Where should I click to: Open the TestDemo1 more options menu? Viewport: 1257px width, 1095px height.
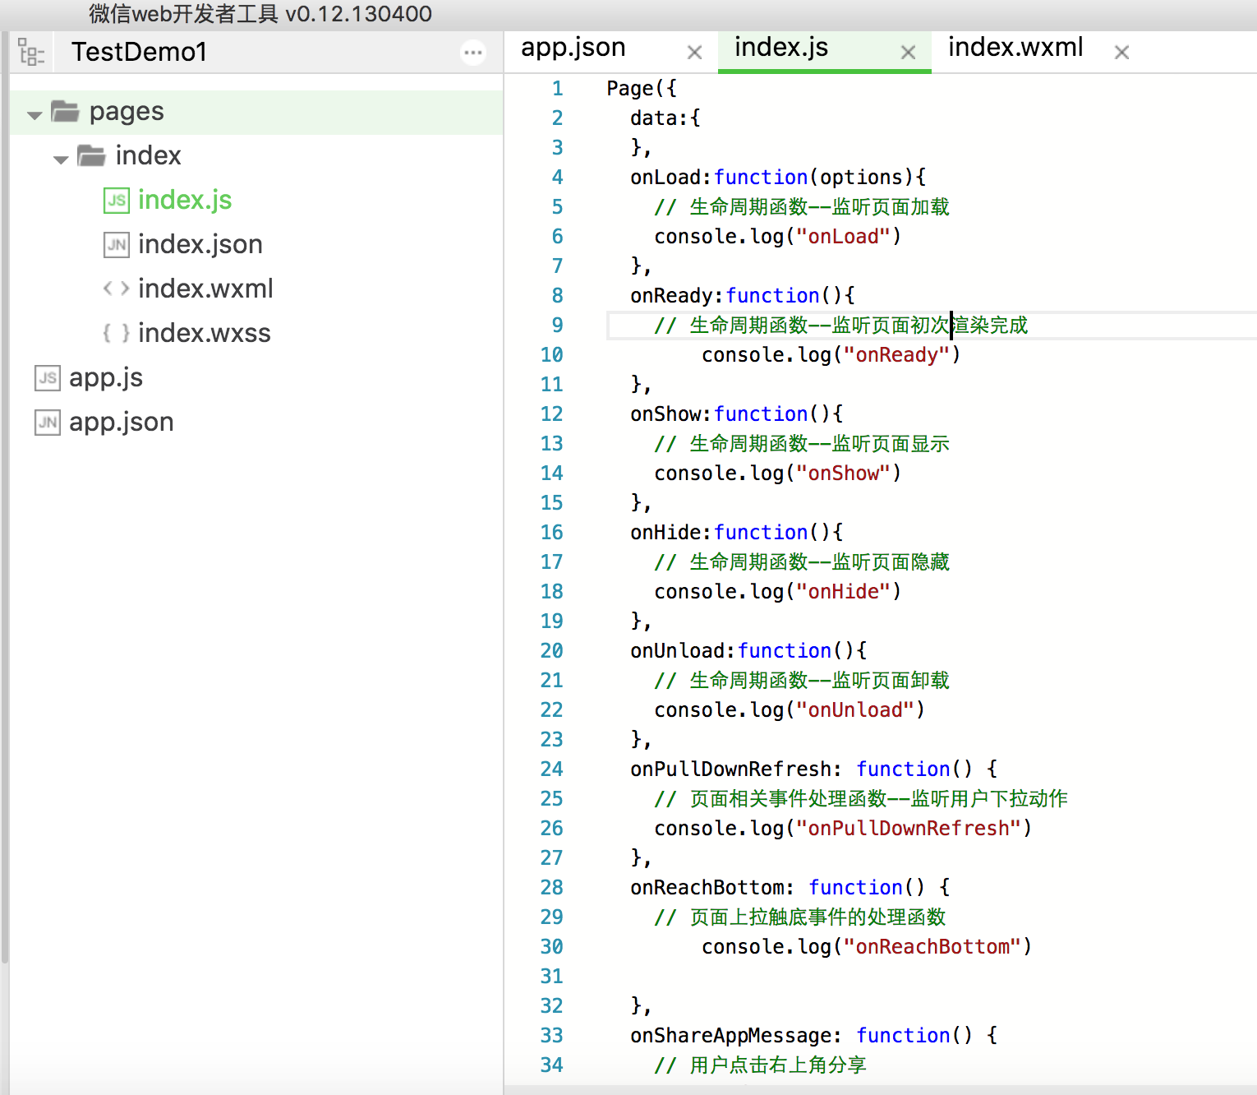click(x=473, y=53)
